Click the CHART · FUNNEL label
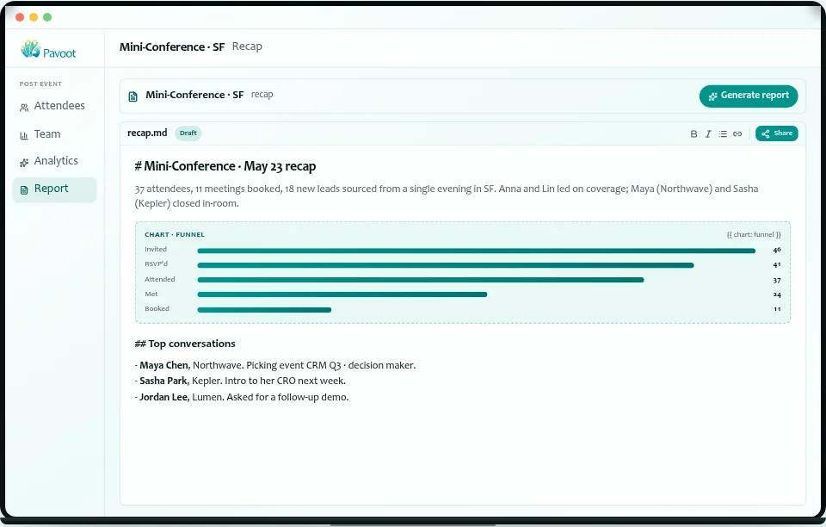 tap(175, 234)
